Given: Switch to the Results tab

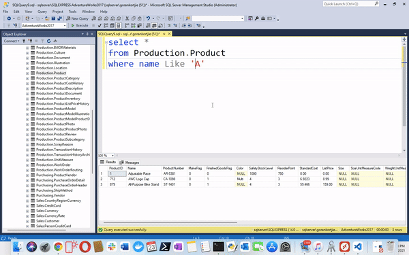Looking at the screenshot, I should coord(108,162).
